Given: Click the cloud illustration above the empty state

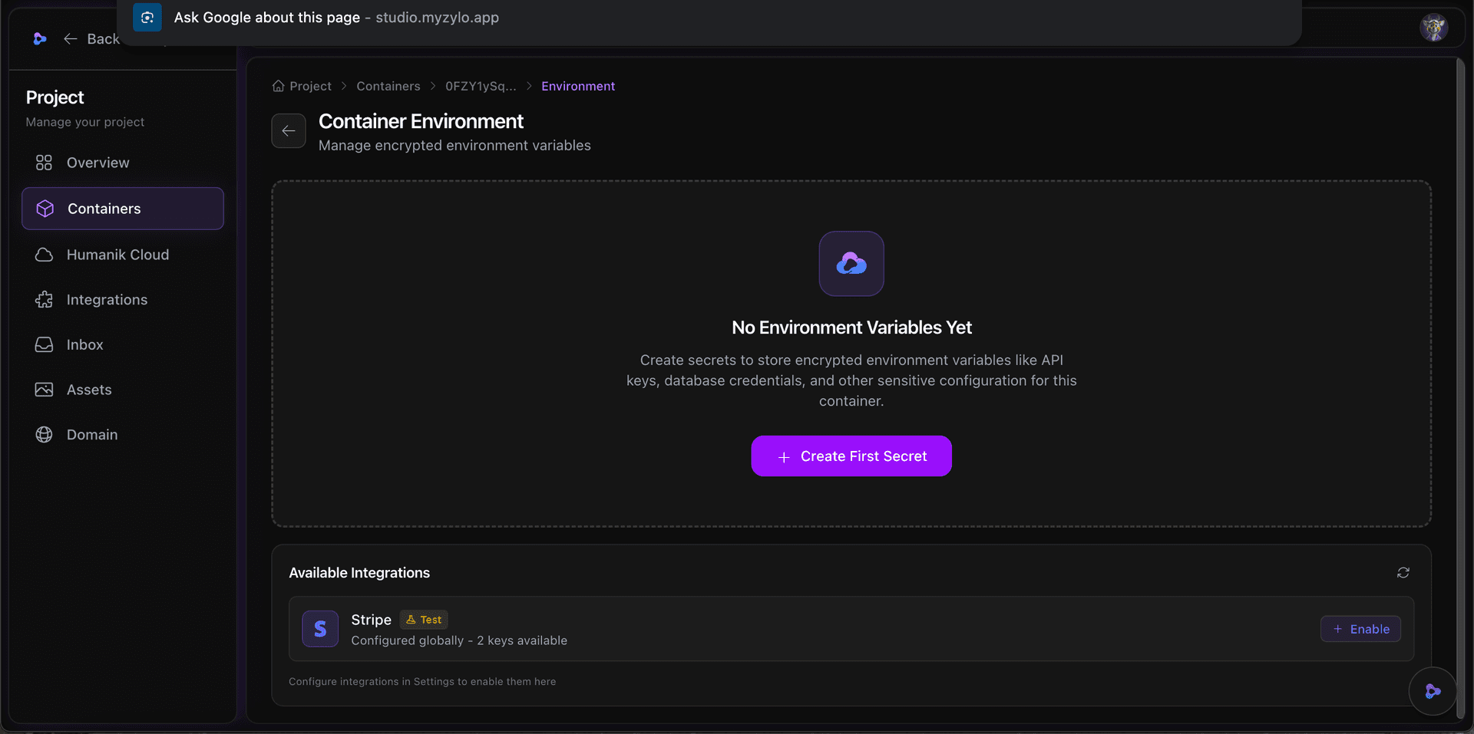Looking at the screenshot, I should (851, 263).
